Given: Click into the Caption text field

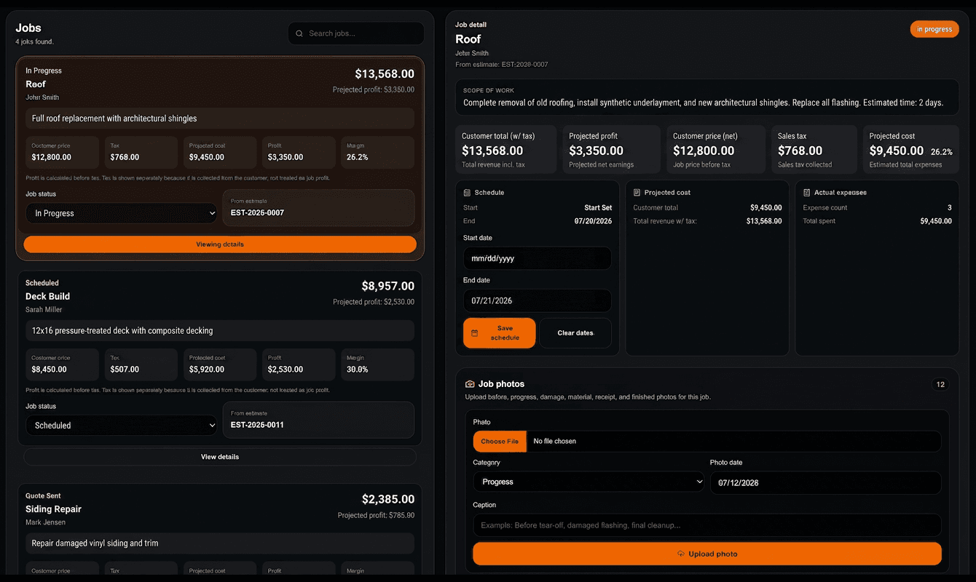Looking at the screenshot, I should click(707, 525).
